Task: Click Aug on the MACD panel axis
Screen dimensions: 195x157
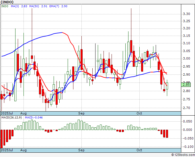Action: [24, 150]
